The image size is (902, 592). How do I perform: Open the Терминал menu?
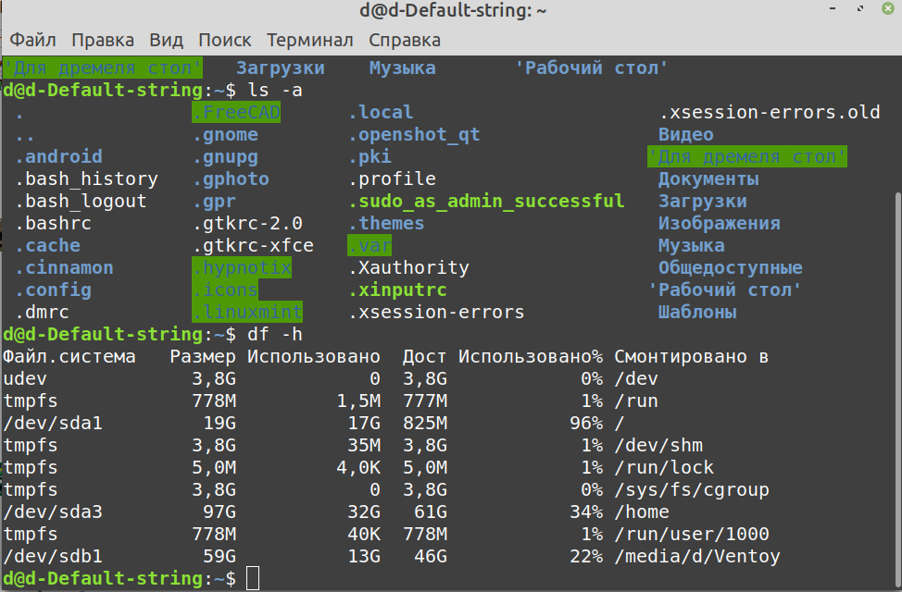point(310,40)
